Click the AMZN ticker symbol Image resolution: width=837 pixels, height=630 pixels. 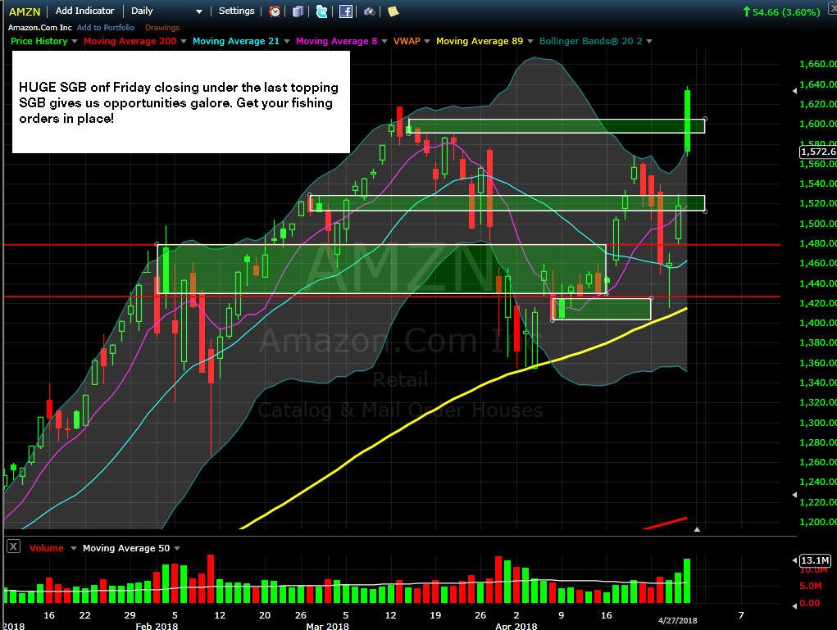(25, 11)
